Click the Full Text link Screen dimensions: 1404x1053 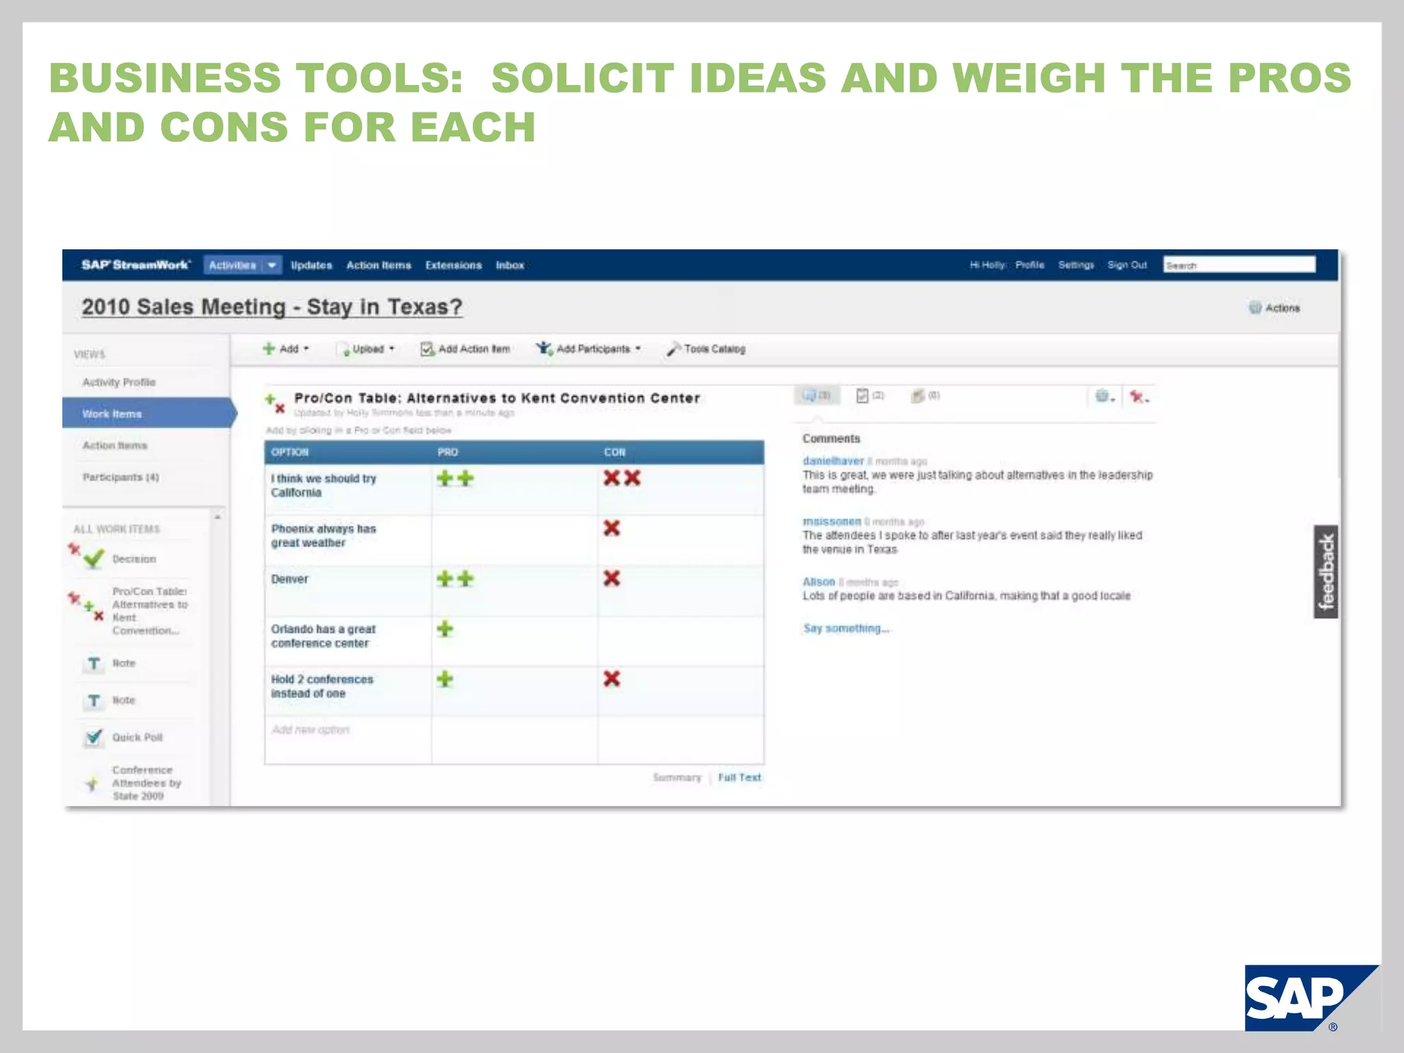point(739,777)
